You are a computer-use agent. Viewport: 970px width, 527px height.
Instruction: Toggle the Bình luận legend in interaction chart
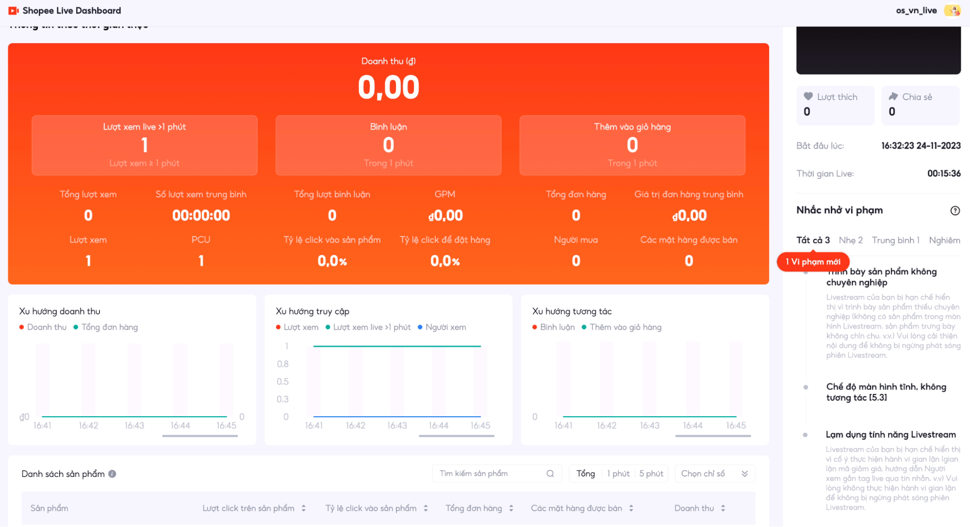(553, 327)
